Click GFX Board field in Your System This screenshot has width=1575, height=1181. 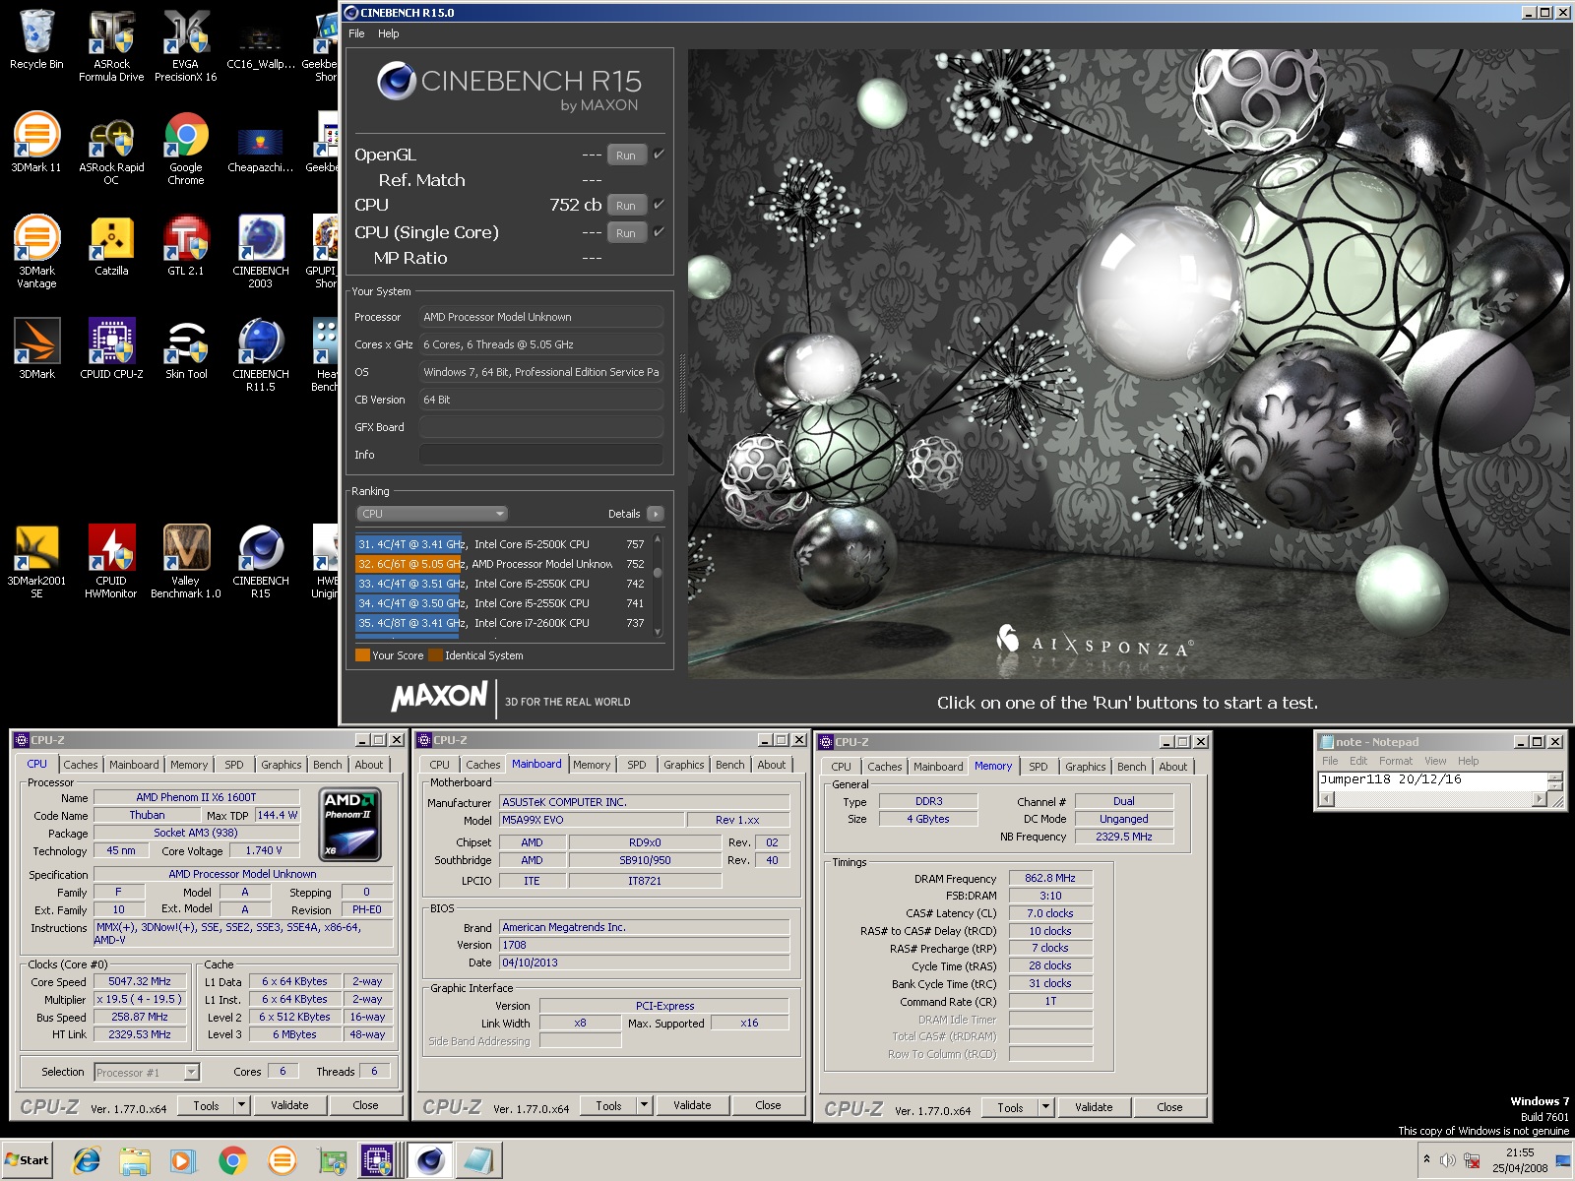point(540,427)
